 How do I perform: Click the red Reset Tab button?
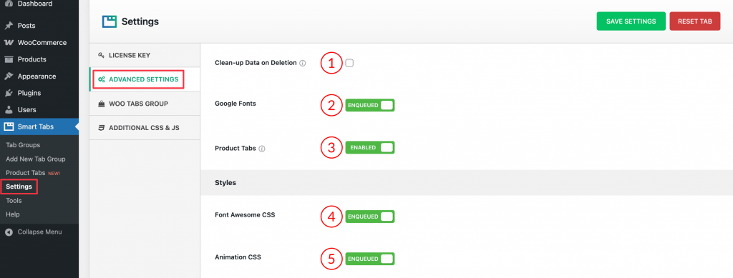(695, 21)
